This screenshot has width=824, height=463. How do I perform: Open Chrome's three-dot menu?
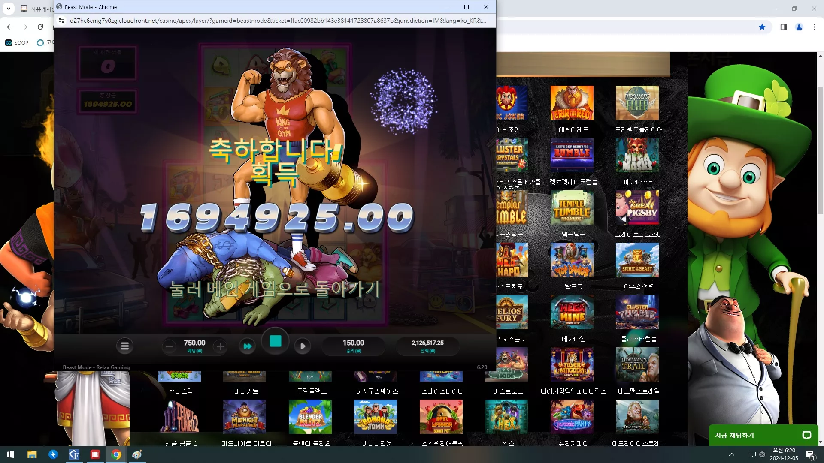(x=815, y=27)
